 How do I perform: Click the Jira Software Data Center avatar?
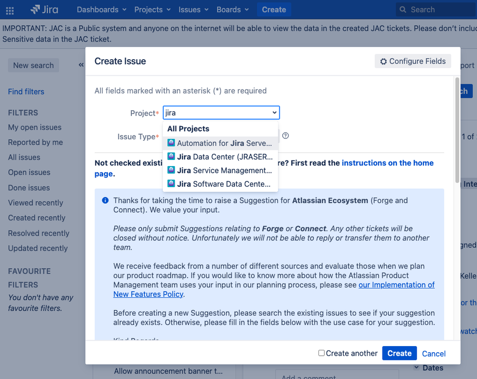pos(171,183)
